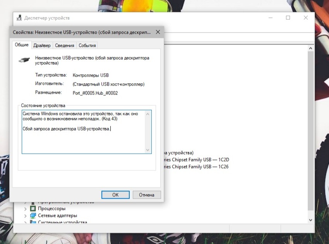Expand the Процессоры tree node

(x=26, y=209)
